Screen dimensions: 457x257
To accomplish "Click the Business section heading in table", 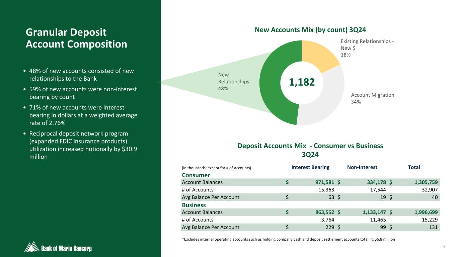I will (x=194, y=205).
